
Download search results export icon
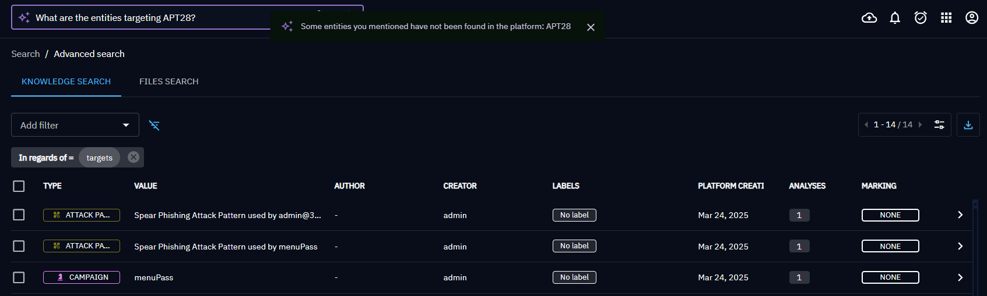point(968,125)
